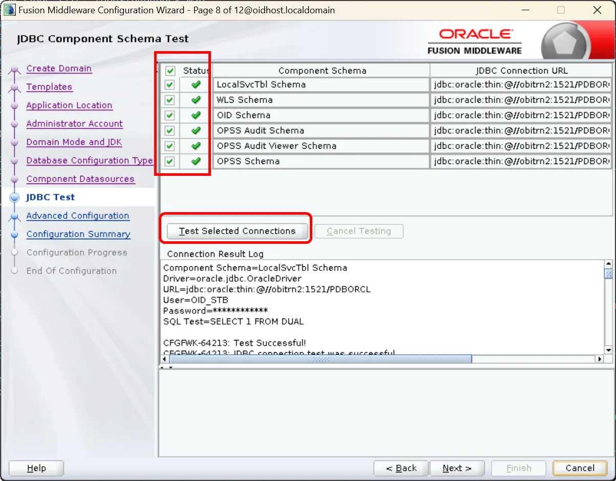The height and width of the screenshot is (481, 616).
Task: Click JDBC URL cell for LocalSvcTbl Schema
Action: click(x=521, y=85)
